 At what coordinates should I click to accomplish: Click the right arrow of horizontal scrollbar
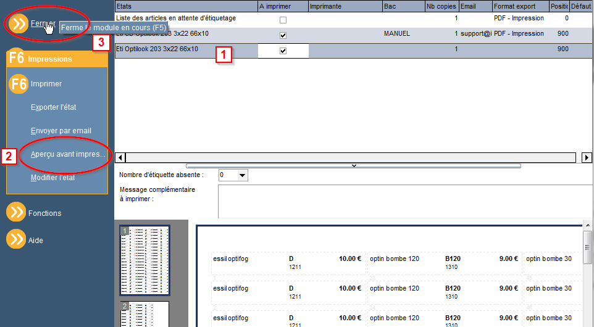click(587, 157)
